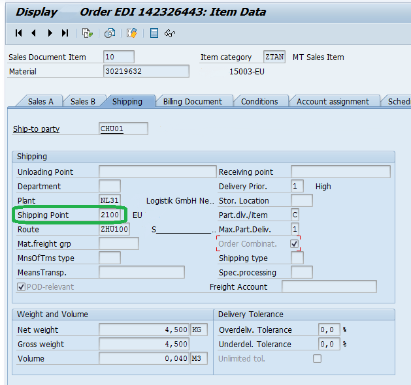Click the 'EU' shipping point description
The width and height of the screenshot is (411, 385).
(x=137, y=215)
